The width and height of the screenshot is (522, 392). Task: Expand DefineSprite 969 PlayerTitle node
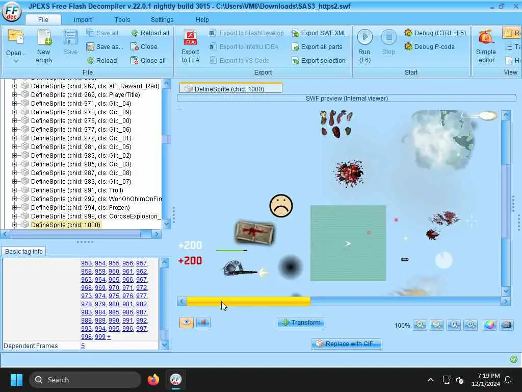[x=14, y=94]
